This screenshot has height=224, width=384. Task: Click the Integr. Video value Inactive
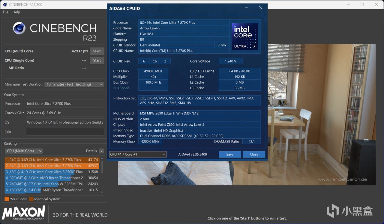coord(199,131)
